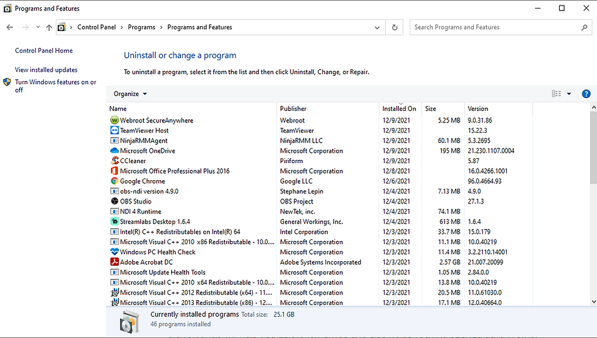Click the Microsoft OneDrive cloud icon
This screenshot has height=338, width=597.
[x=115, y=151]
